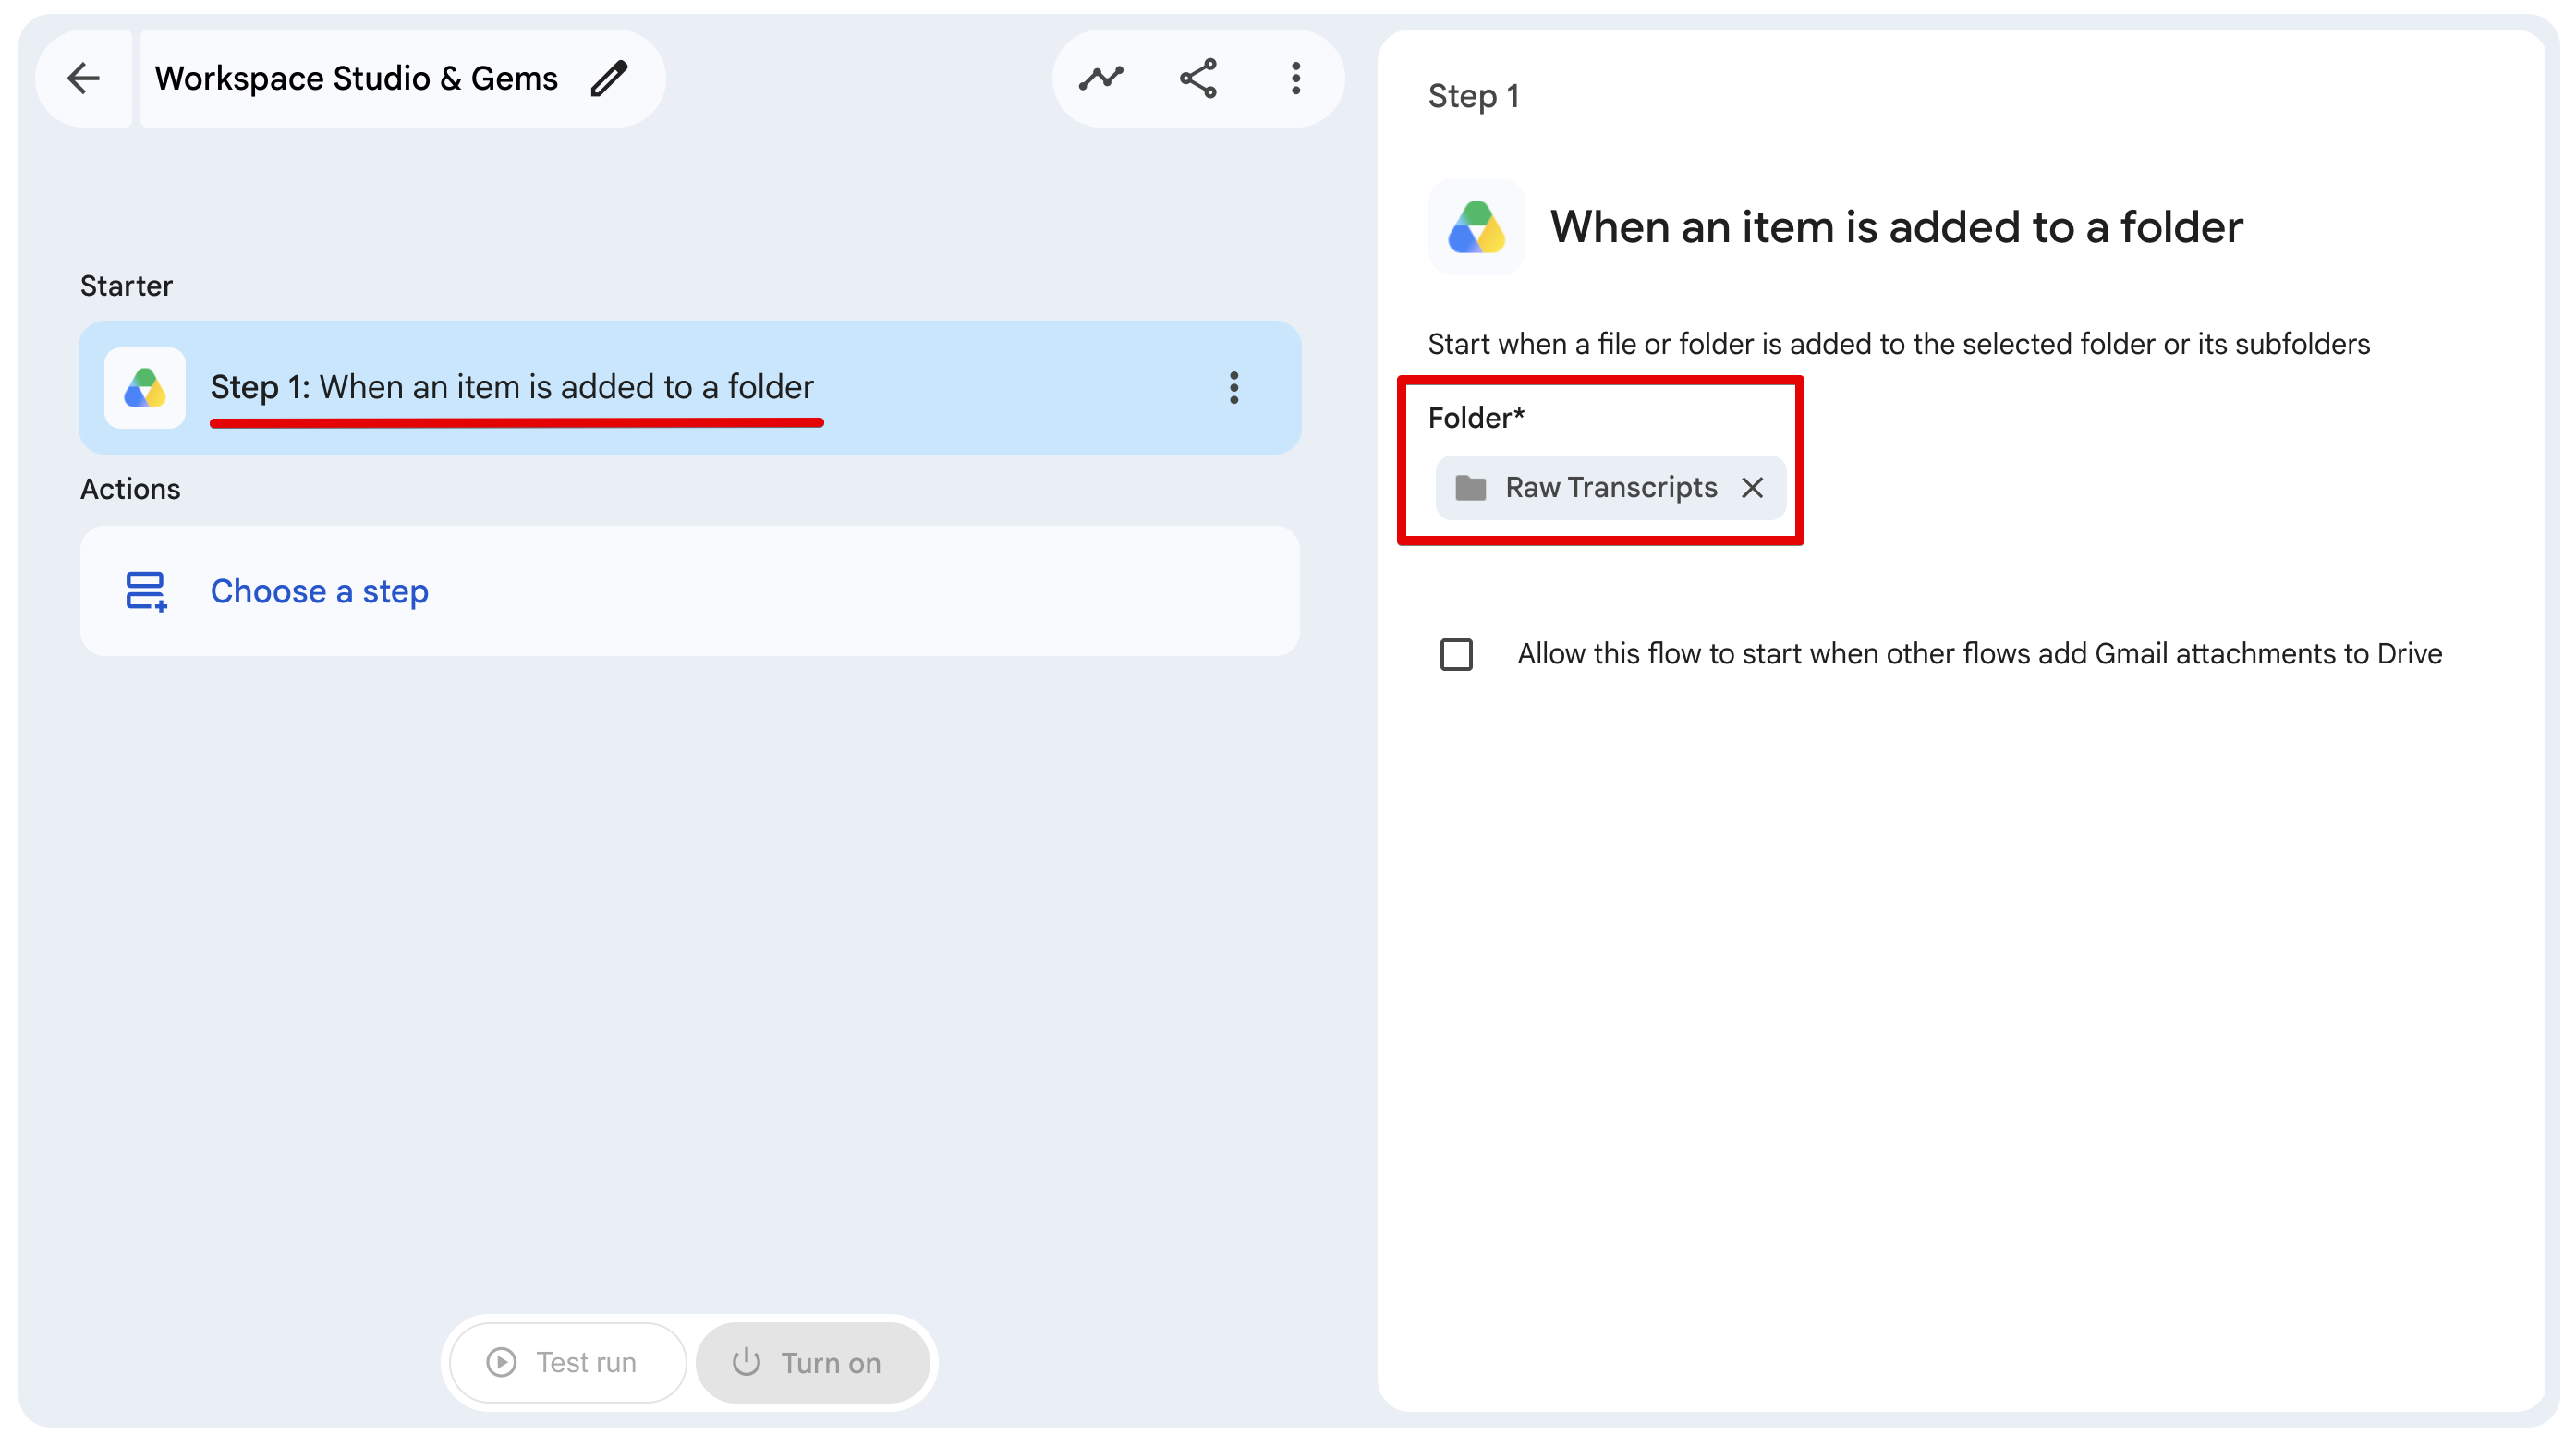Open the top toolbar three-dot menu
Viewport: 2576px width, 1447px height.
(1296, 78)
